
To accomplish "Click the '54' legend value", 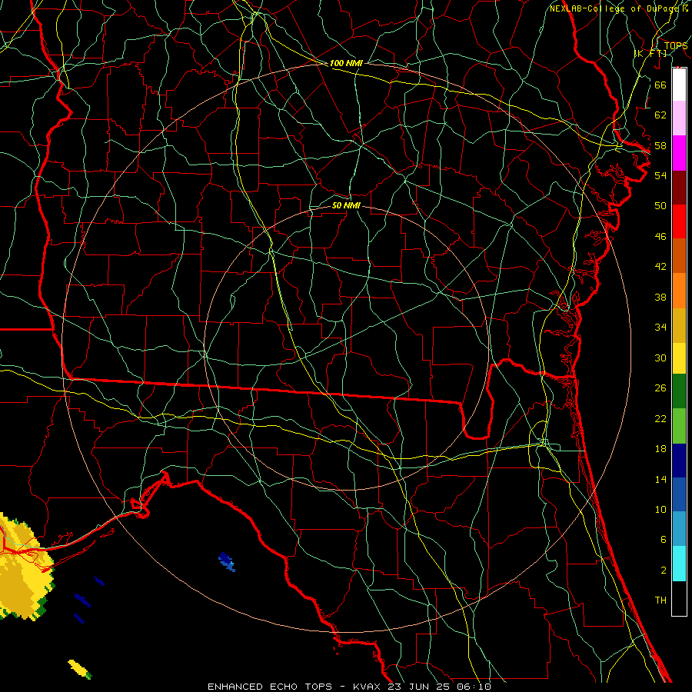I will pyautogui.click(x=660, y=175).
